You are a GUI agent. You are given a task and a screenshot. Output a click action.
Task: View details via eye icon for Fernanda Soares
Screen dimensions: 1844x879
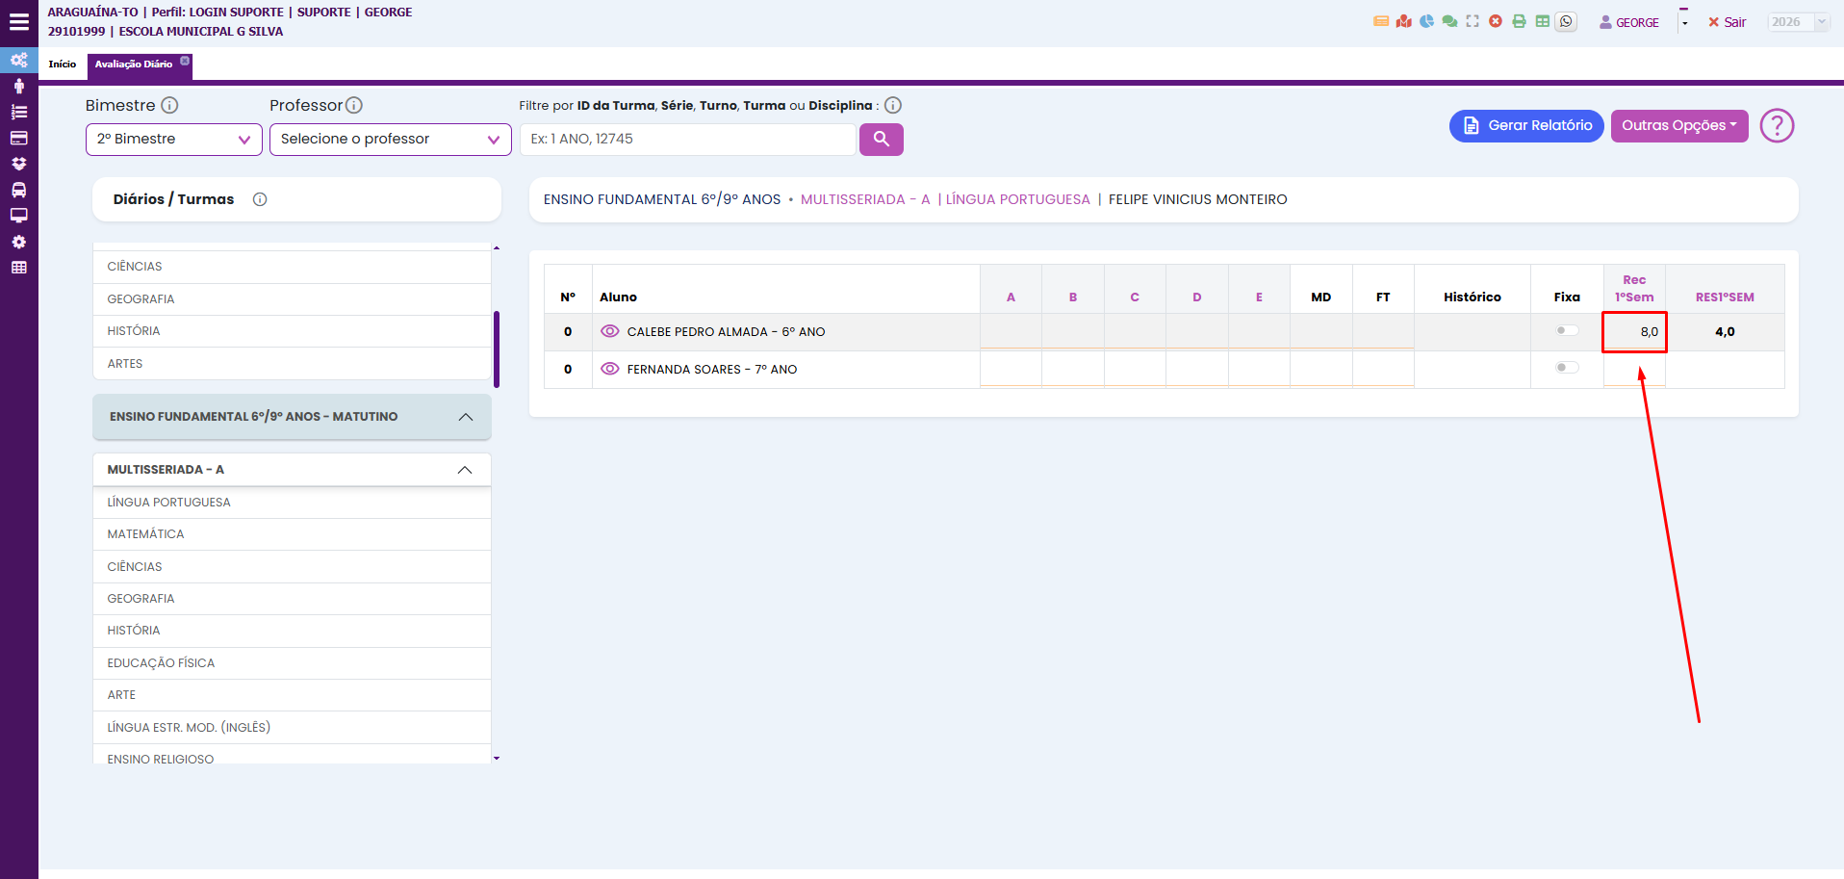click(609, 369)
